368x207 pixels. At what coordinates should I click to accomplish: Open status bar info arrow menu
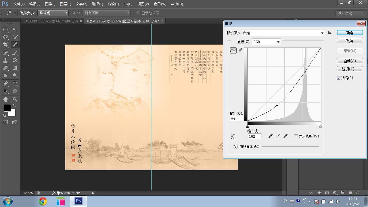93,193
